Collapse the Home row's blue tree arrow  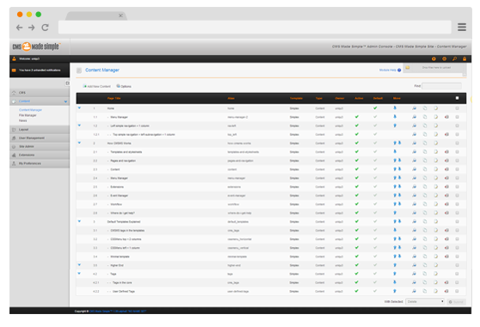click(x=79, y=108)
